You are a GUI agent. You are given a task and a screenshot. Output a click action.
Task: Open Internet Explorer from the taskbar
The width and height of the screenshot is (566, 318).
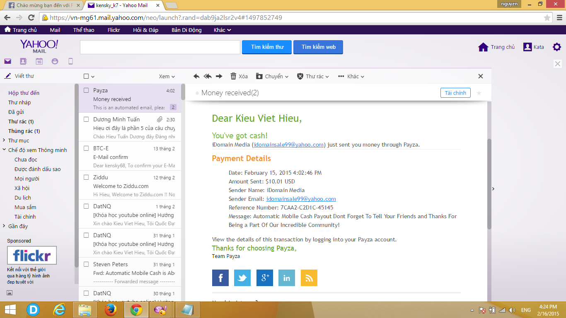click(x=60, y=310)
